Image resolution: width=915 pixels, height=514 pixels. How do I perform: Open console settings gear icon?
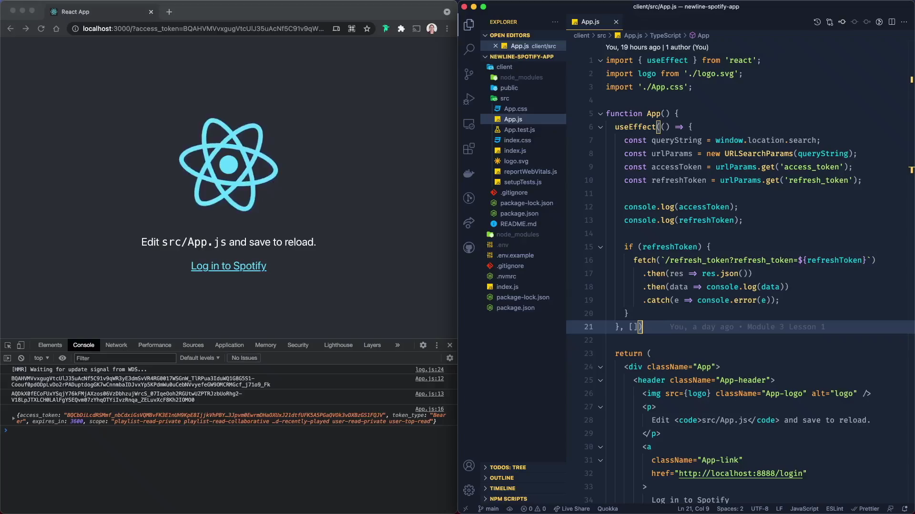pos(450,358)
